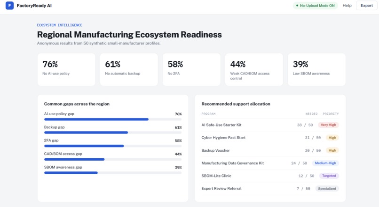Select the 61% No automatic backup card
The height and width of the screenshot is (207, 379).
129,70
